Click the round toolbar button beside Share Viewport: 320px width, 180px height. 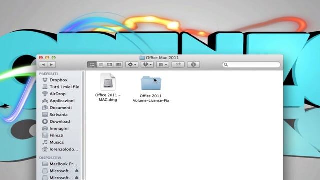[193, 65]
